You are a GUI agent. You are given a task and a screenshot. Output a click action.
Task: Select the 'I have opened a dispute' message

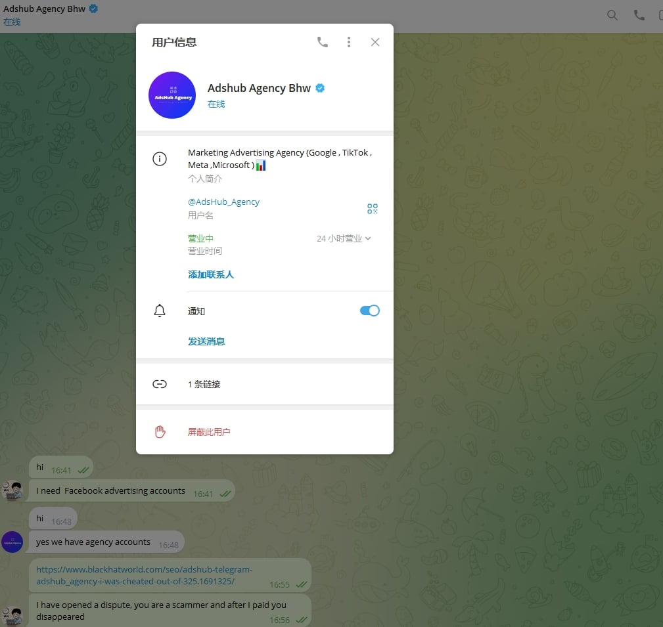(170, 611)
